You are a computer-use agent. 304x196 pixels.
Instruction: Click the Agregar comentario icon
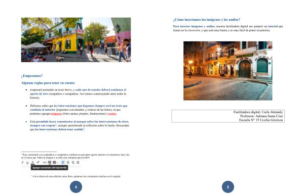[x=50, y=162]
